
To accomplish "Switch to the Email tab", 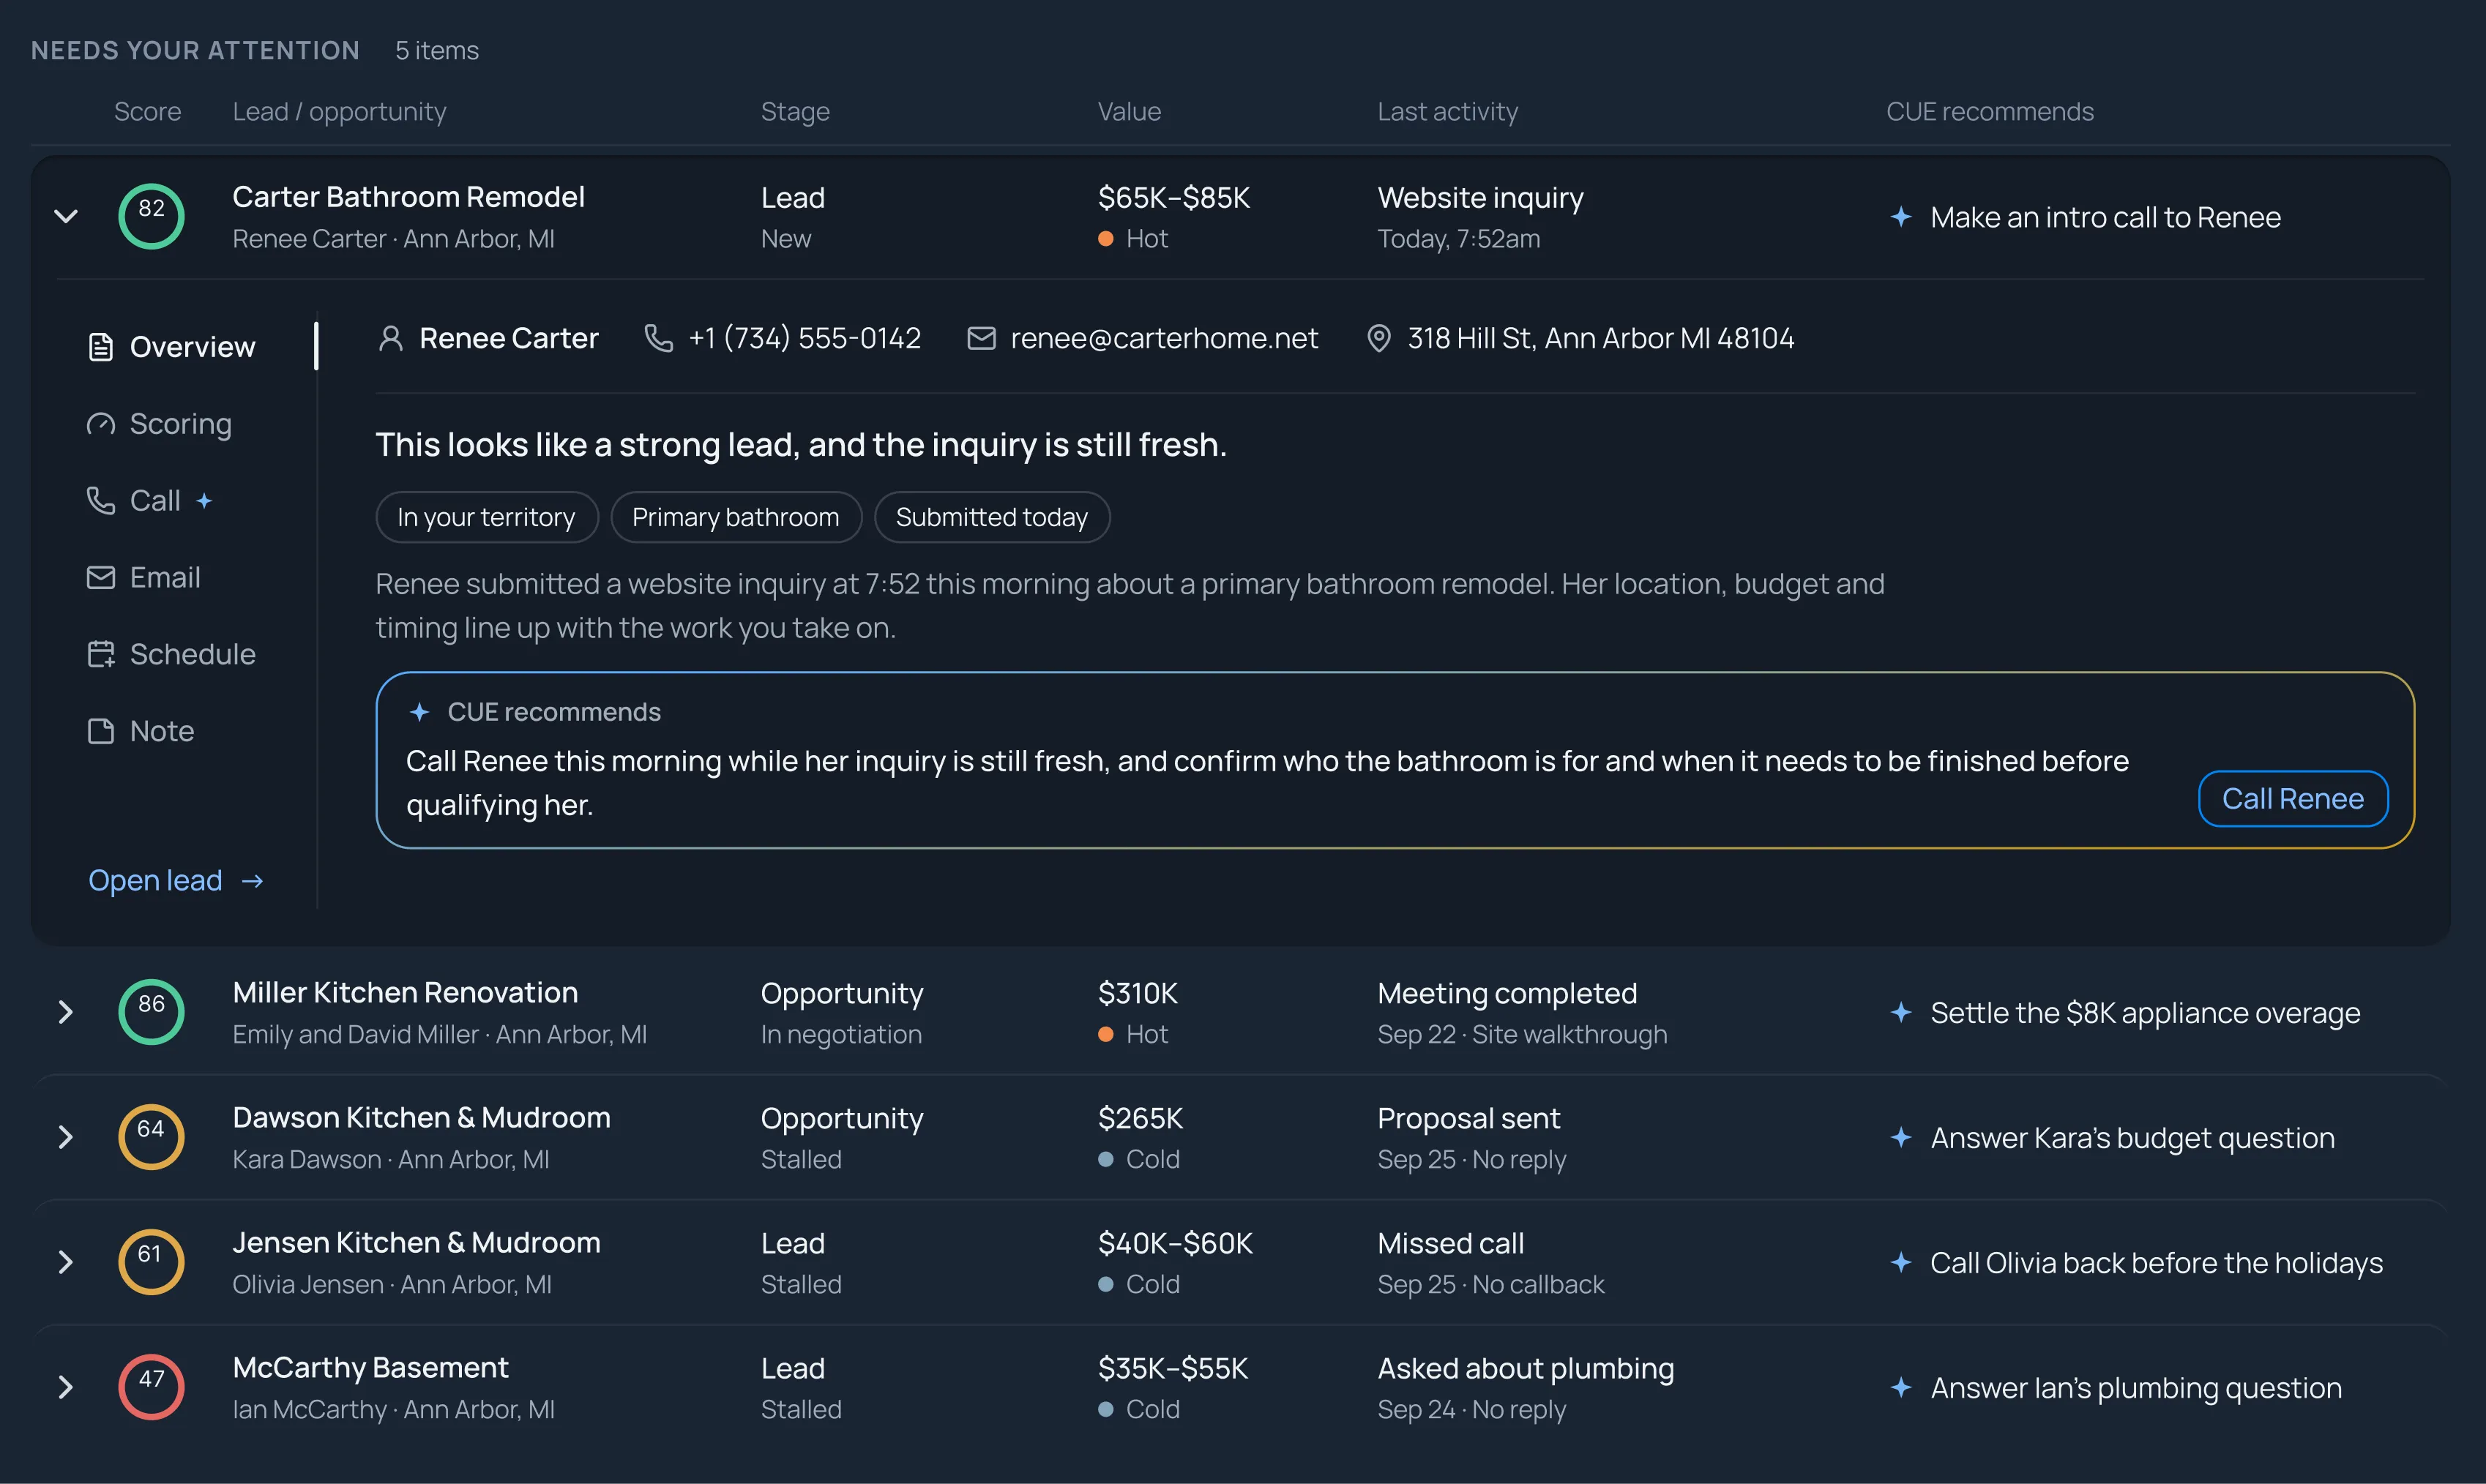I will (144, 578).
